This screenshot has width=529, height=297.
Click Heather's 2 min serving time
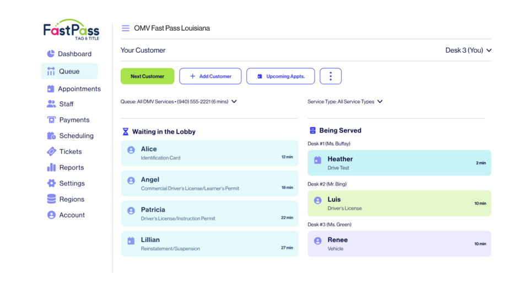click(x=481, y=163)
